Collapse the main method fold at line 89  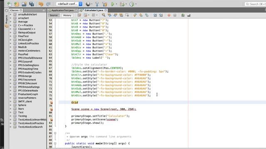point(55,144)
